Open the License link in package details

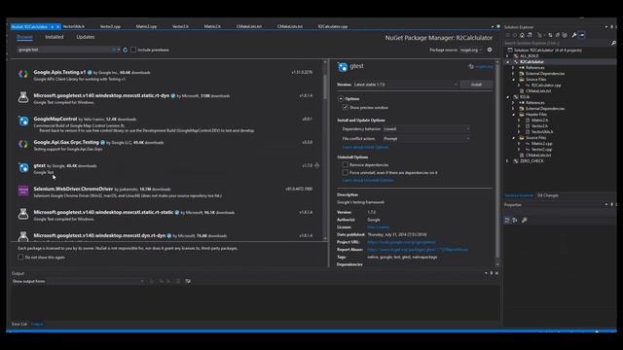[379, 227]
